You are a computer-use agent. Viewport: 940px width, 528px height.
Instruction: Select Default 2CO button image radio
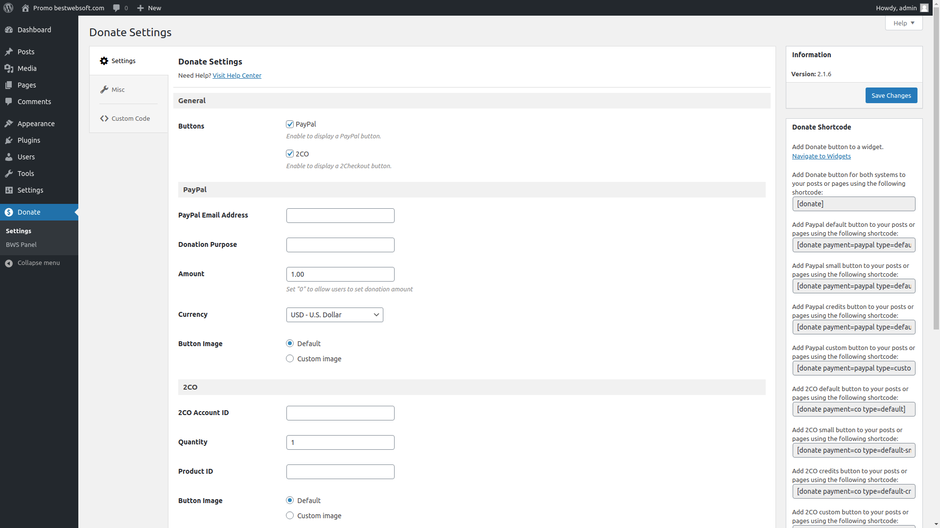pos(290,501)
